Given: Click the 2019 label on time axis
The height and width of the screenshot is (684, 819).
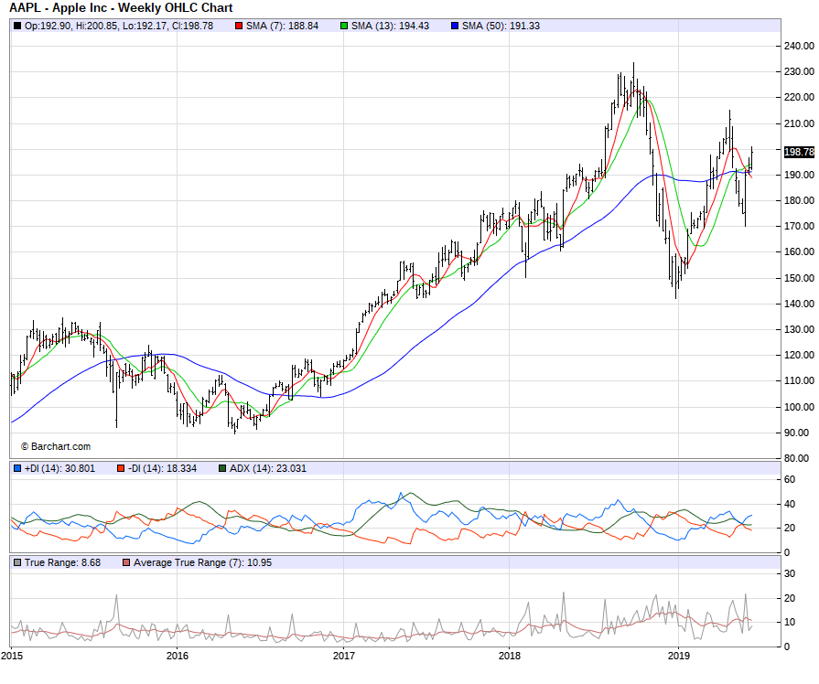Looking at the screenshot, I should pyautogui.click(x=678, y=656).
